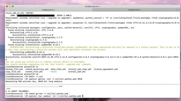The width and height of the screenshot is (181, 101).
Task: Click the green 'hosts' file name
Action: (53, 72)
